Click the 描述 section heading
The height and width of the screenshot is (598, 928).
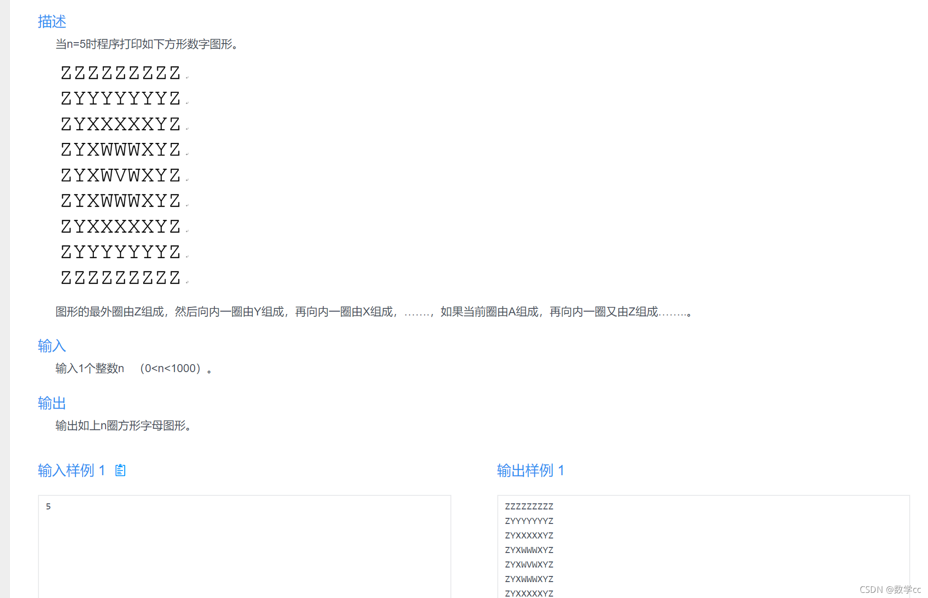pyautogui.click(x=52, y=22)
